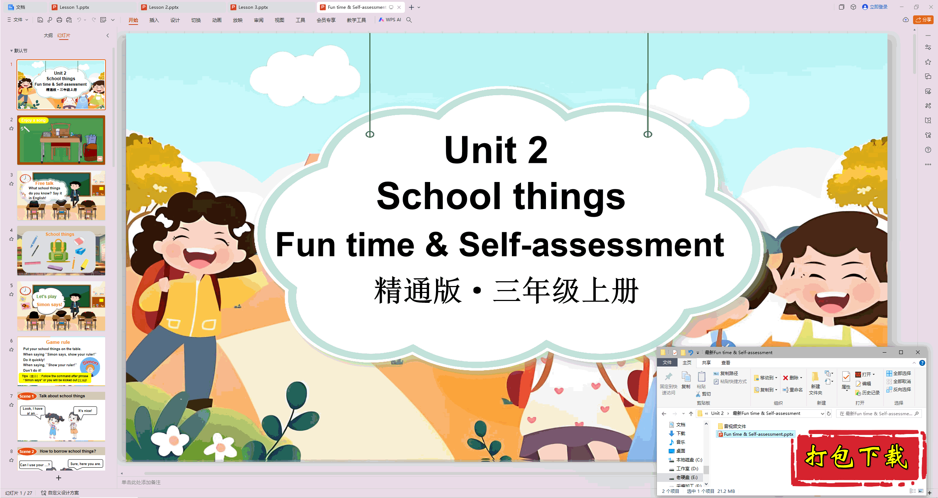
Task: Open the new tab dropdown arrow
Action: (419, 7)
